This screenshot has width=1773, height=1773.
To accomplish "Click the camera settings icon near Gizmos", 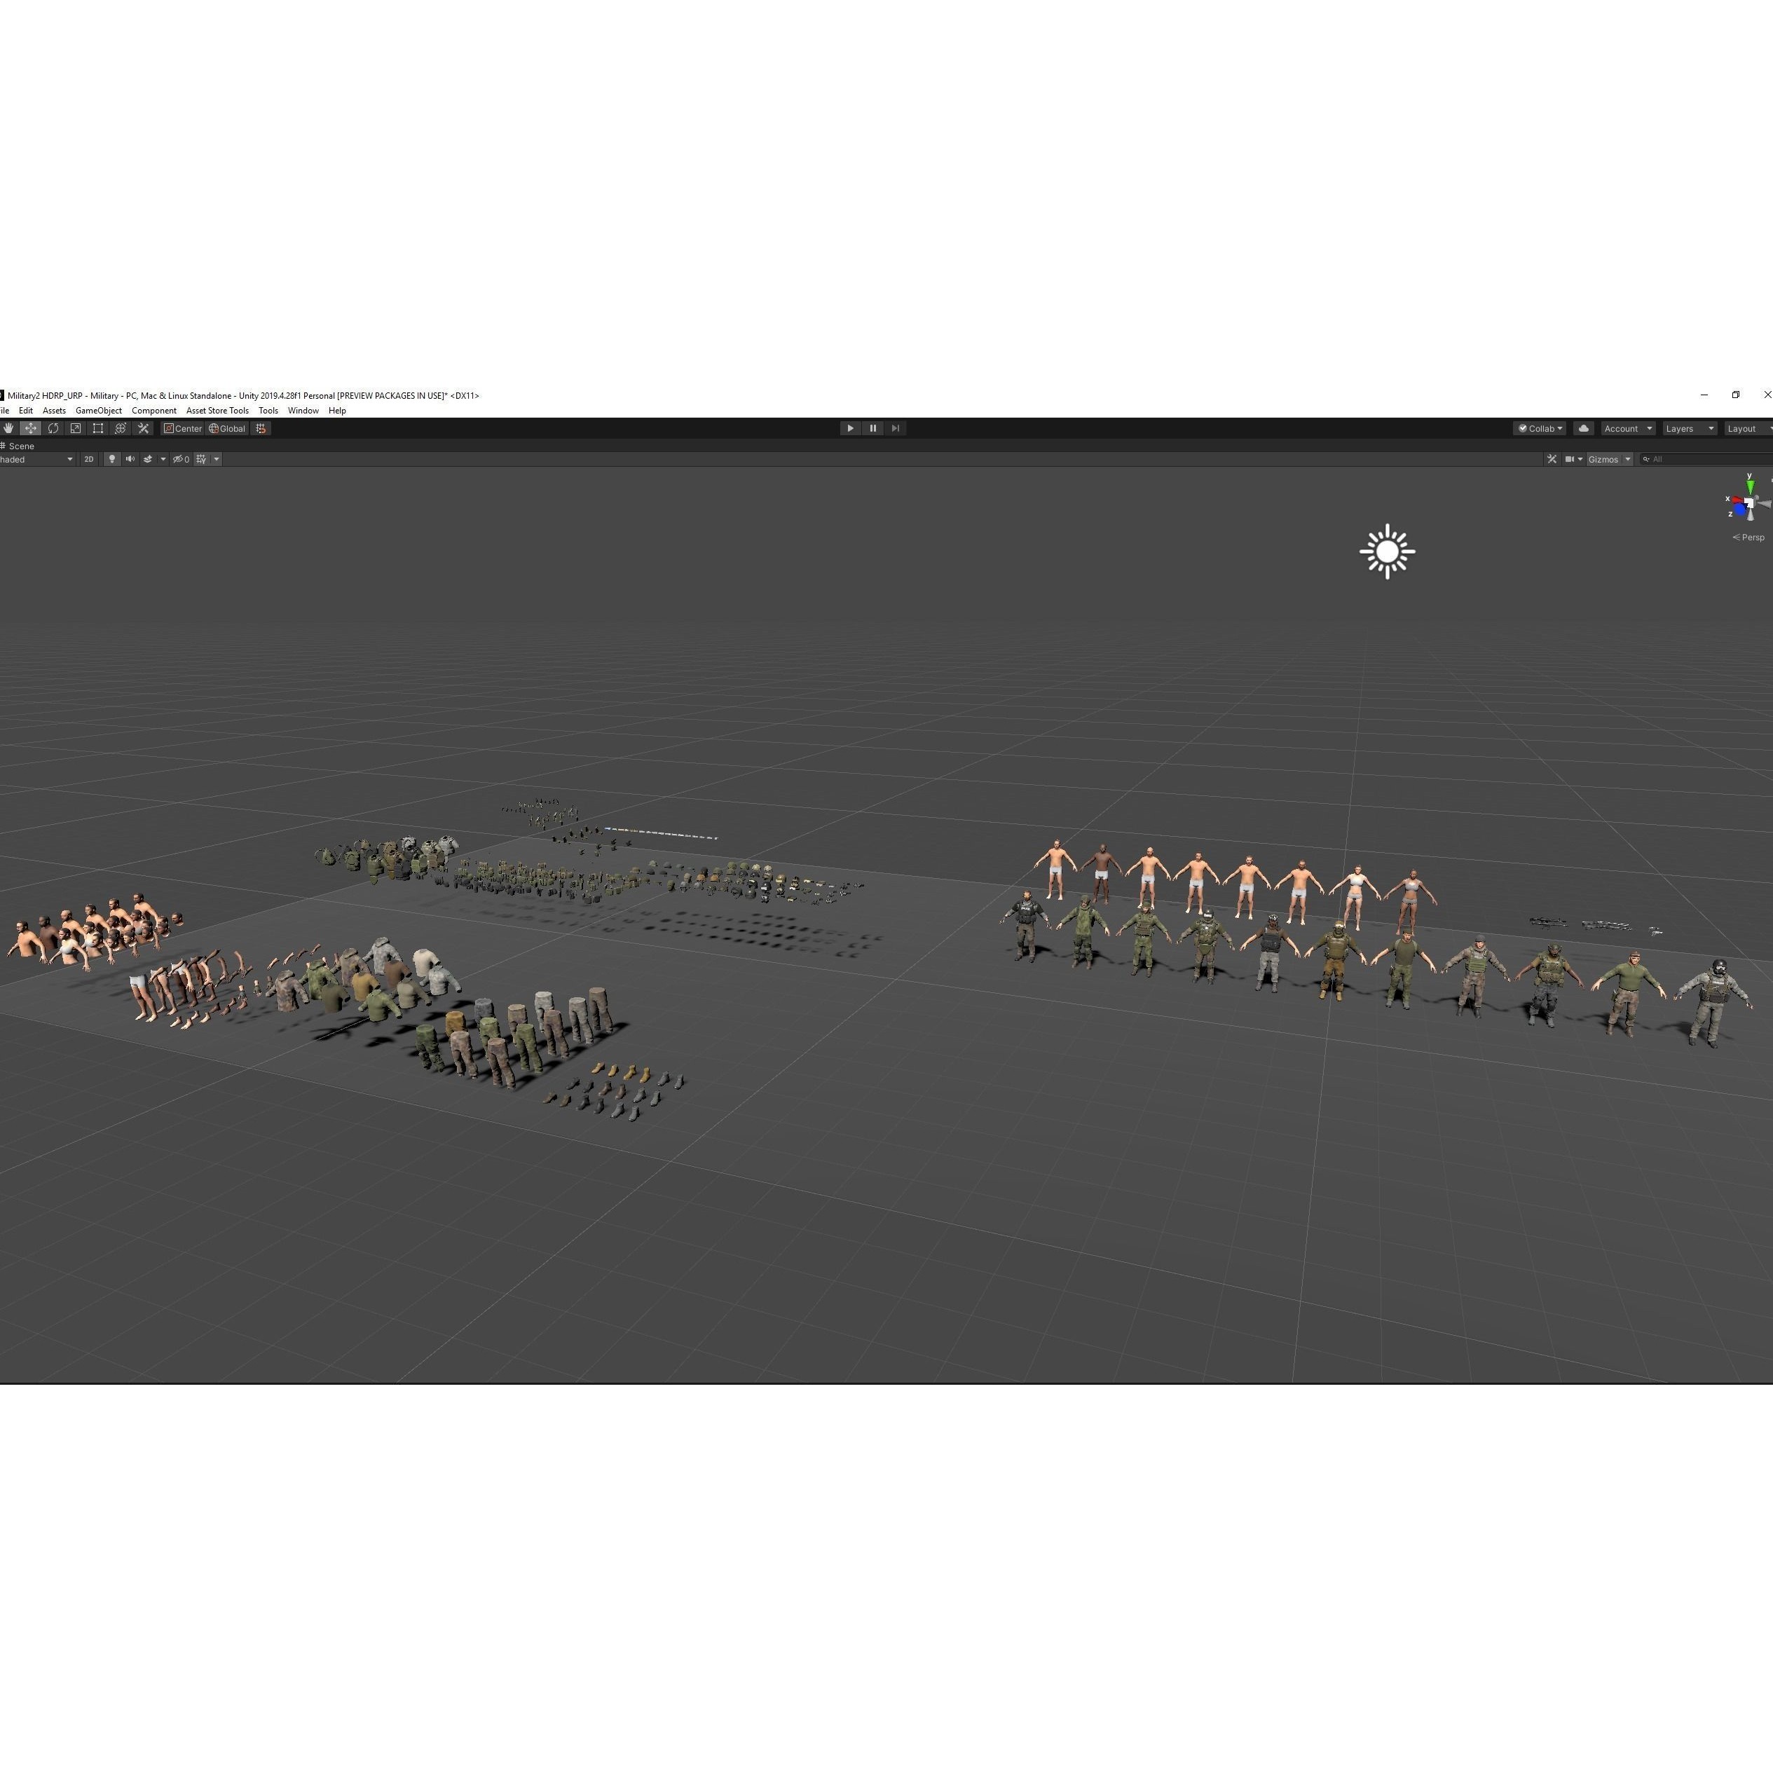I will pyautogui.click(x=1570, y=460).
